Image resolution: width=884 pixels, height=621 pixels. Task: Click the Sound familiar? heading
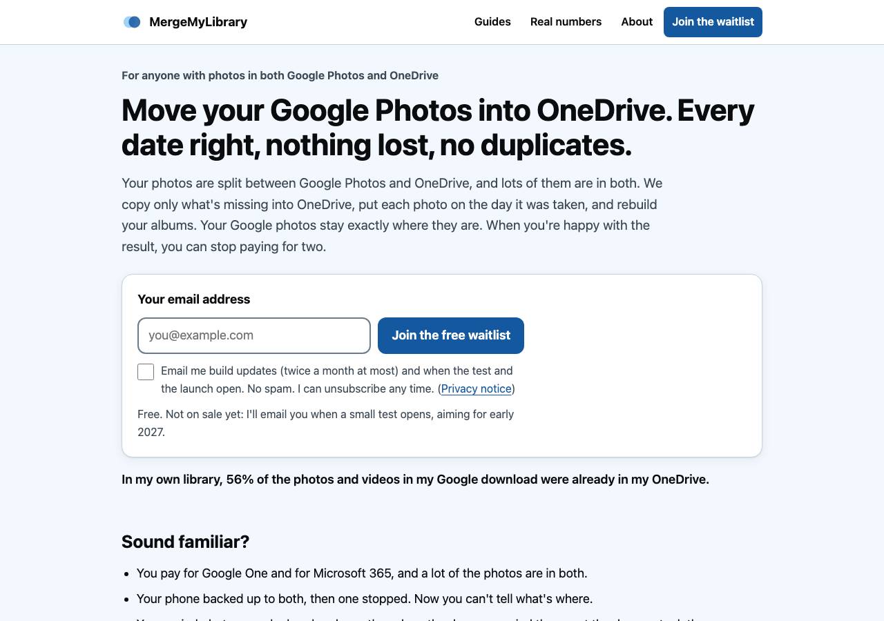185,542
